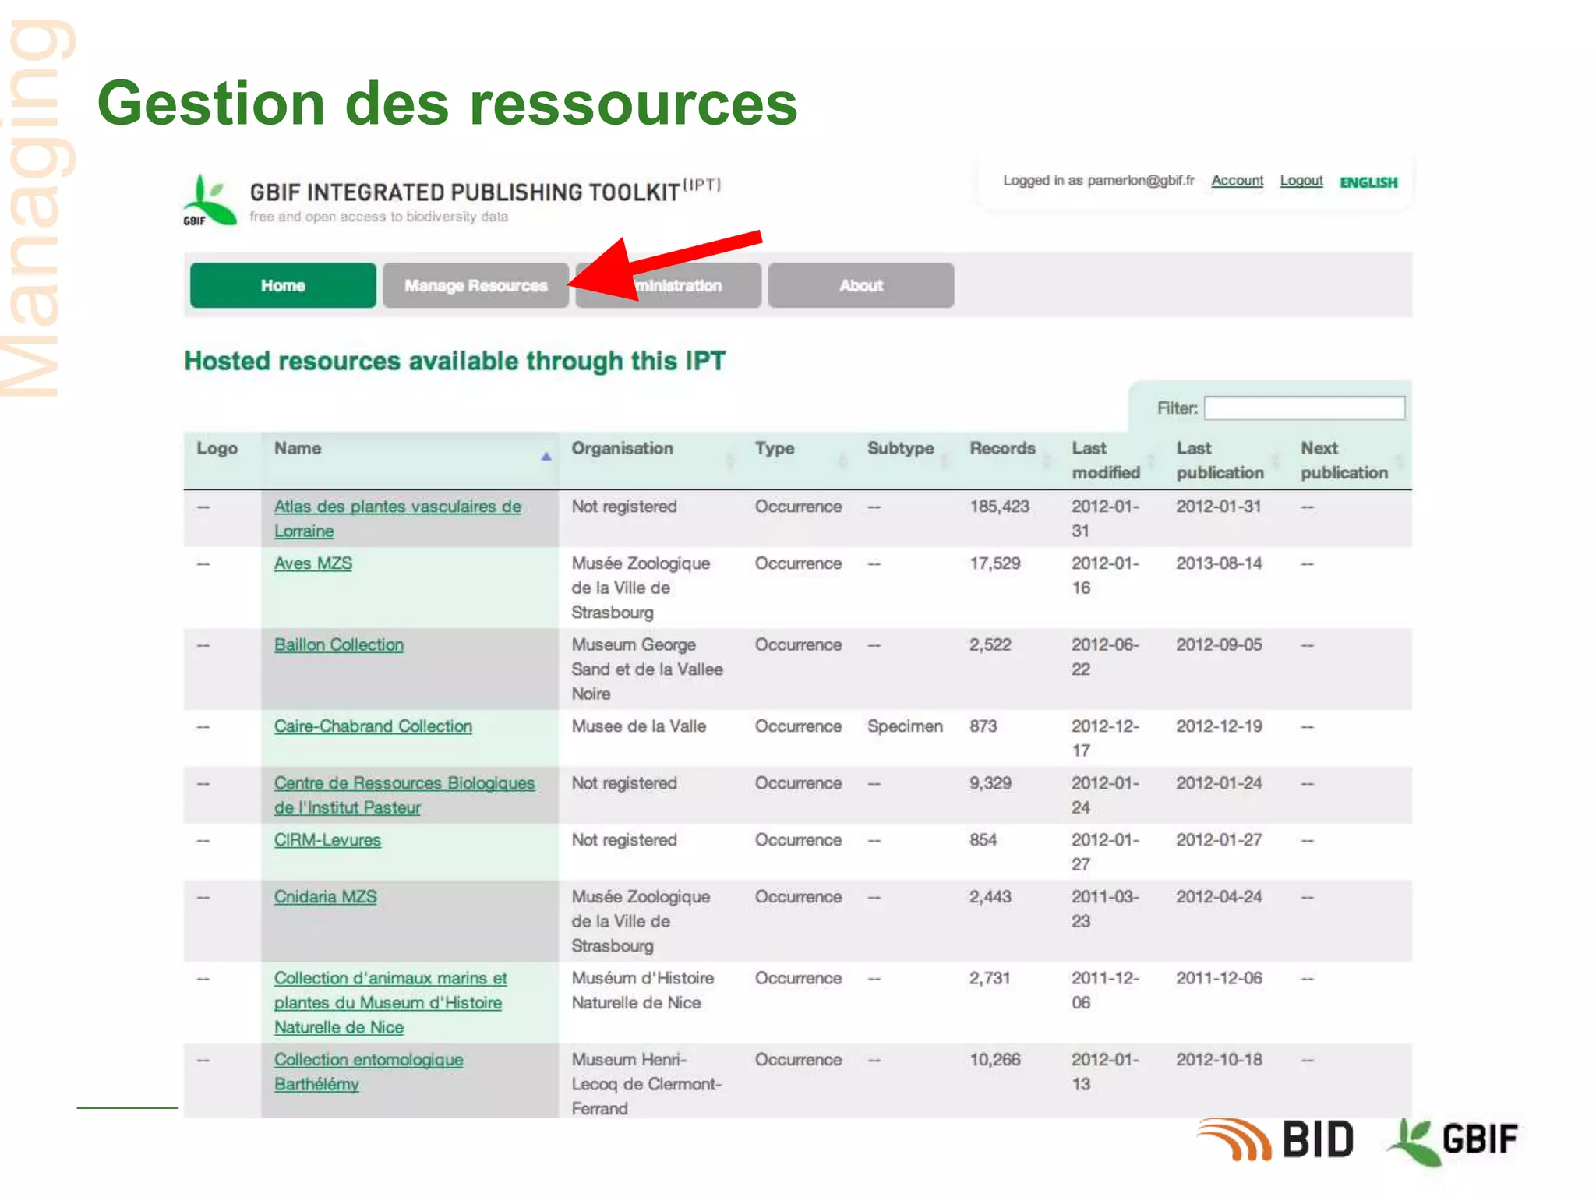
Task: Select the Specimen subtype cell
Action: point(905,726)
